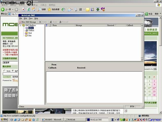
Task: Select the Sent folder
Action: coord(30,33)
